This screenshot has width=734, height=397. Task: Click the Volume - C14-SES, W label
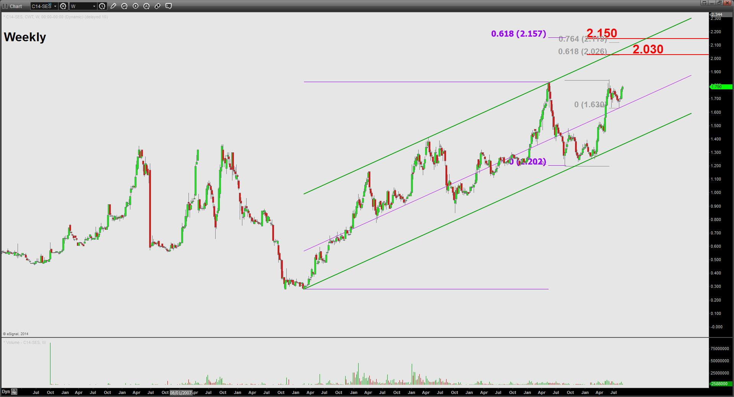[x=25, y=342]
